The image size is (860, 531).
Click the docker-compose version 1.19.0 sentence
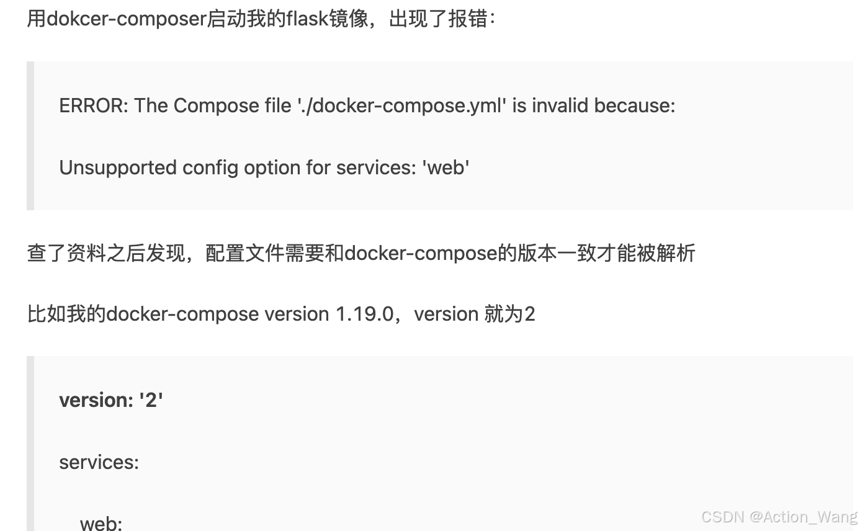point(281,314)
